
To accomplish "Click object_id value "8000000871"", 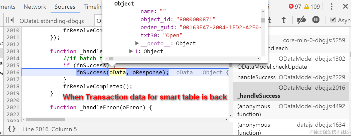I will coord(196,19).
